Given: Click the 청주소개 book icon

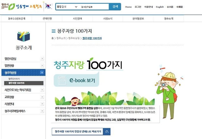Looking at the screenshot, I should coord(24,36).
